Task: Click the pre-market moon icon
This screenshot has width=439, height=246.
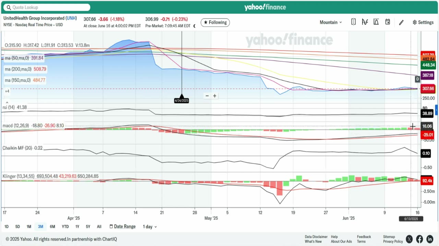Action: coord(194,26)
